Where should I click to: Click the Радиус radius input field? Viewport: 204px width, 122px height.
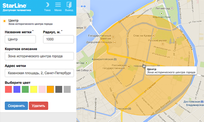[x=58, y=39]
